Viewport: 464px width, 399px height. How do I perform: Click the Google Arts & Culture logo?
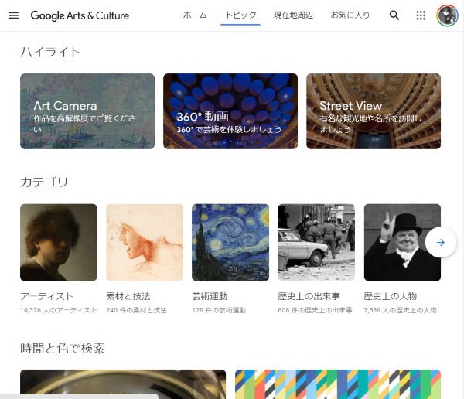[80, 15]
